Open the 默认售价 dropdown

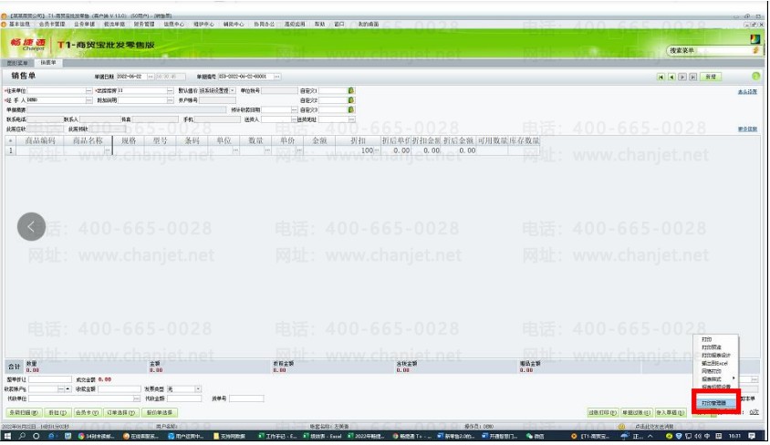232,90
